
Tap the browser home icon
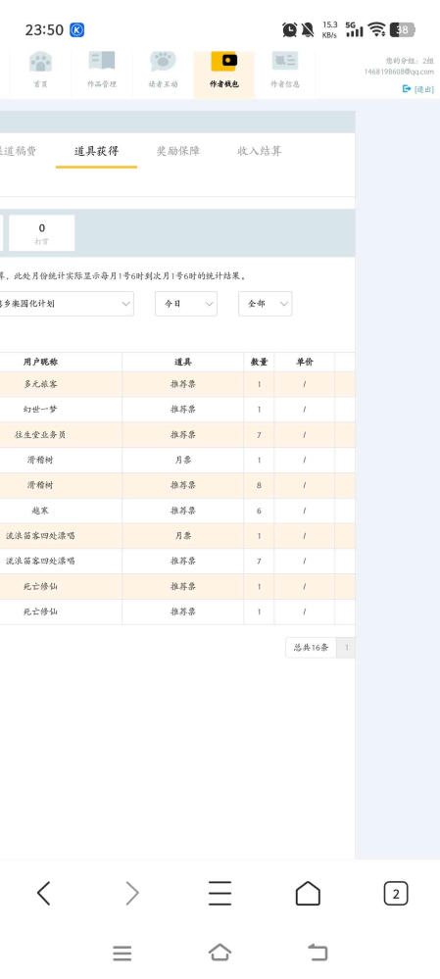(x=308, y=894)
